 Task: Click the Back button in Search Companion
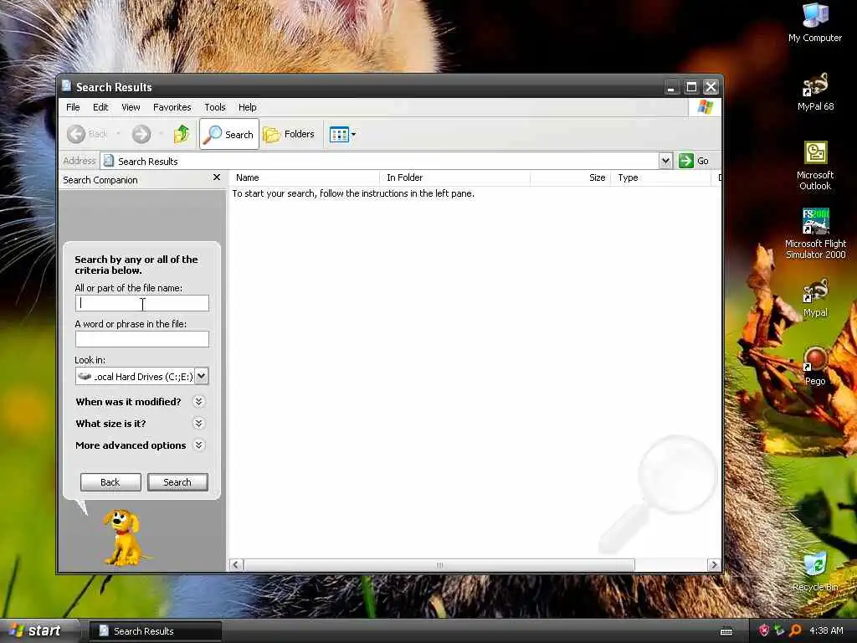[x=110, y=482]
